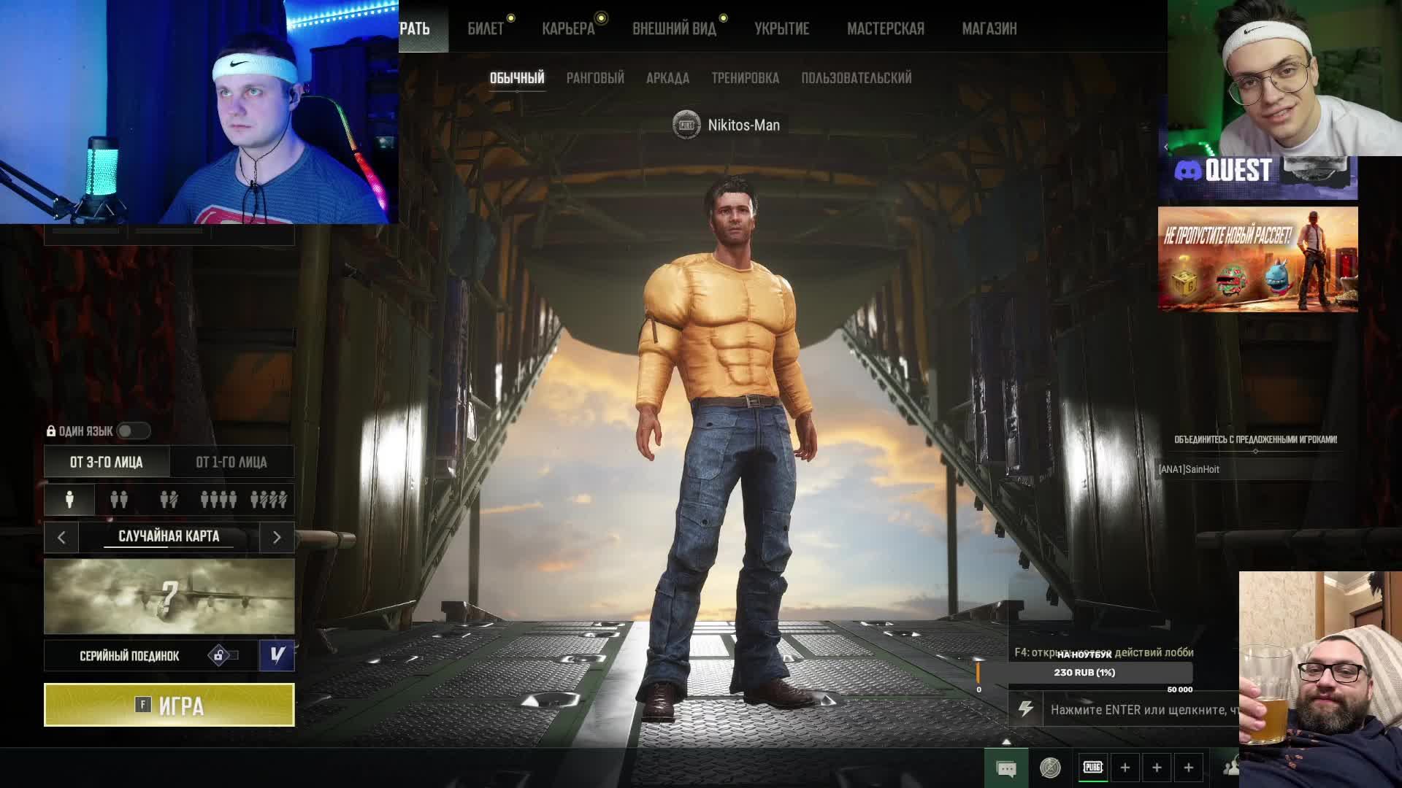
Task: Expand panel with small up arrow above chat
Action: 1006,741
